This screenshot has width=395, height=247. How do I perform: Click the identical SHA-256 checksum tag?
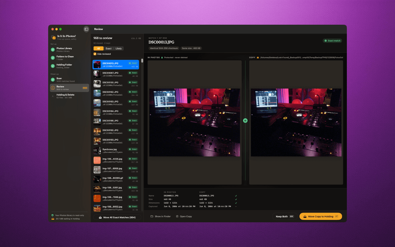click(164, 48)
